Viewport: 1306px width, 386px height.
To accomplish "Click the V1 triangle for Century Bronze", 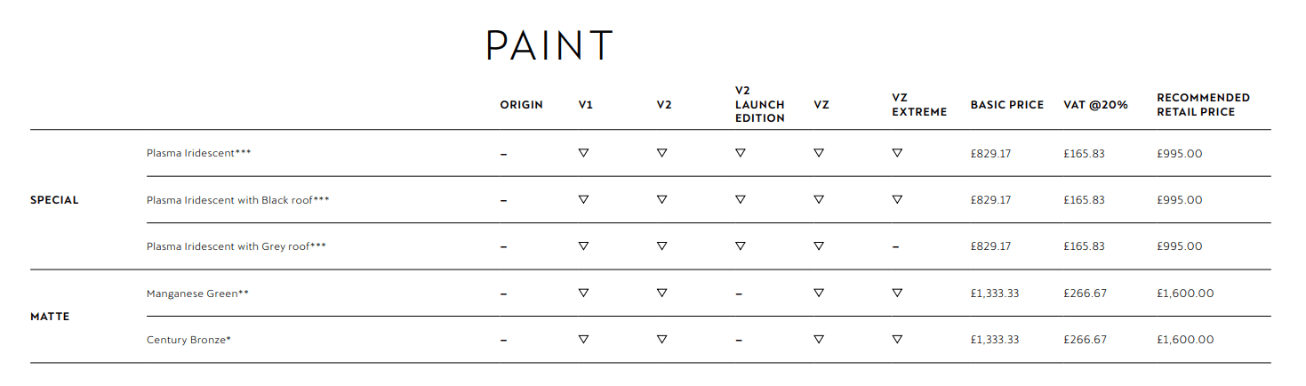I will (583, 339).
